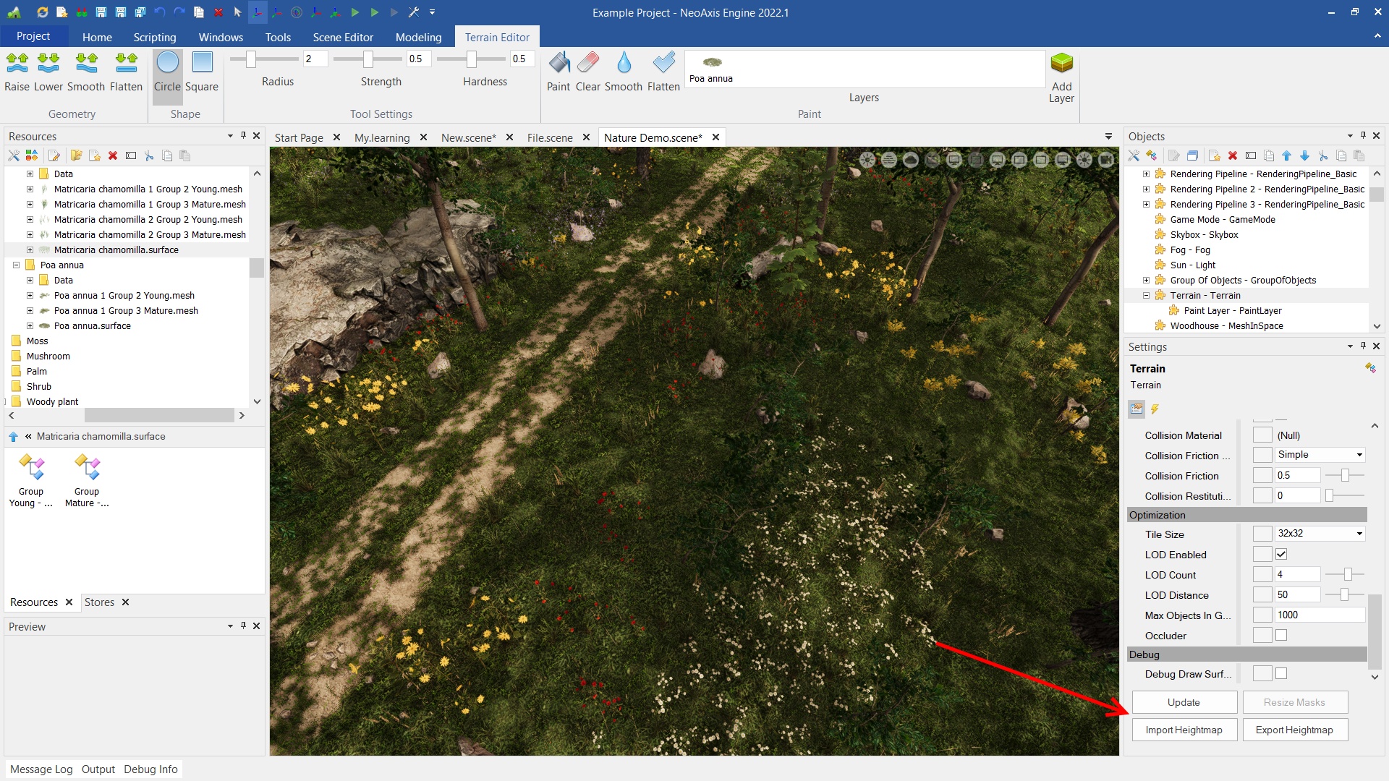This screenshot has width=1389, height=781.
Task: Click the Strength slider handle
Action: pos(368,59)
